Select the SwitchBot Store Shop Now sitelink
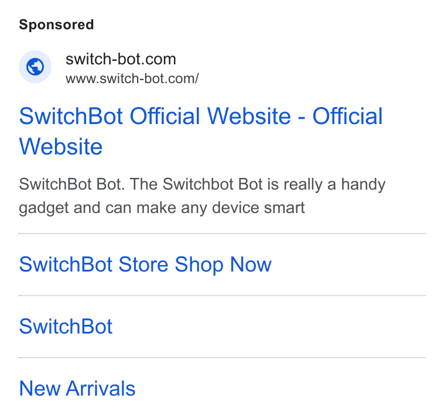Image resolution: width=445 pixels, height=419 pixels. 145,265
